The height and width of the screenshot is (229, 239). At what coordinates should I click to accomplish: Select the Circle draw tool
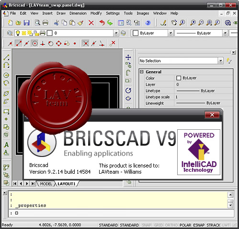(x=6, y=75)
